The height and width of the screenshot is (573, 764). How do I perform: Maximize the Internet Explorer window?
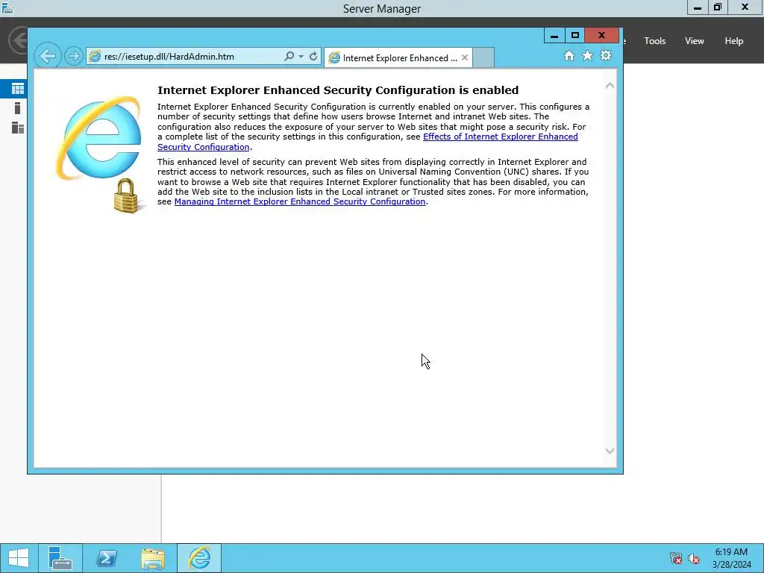point(574,35)
